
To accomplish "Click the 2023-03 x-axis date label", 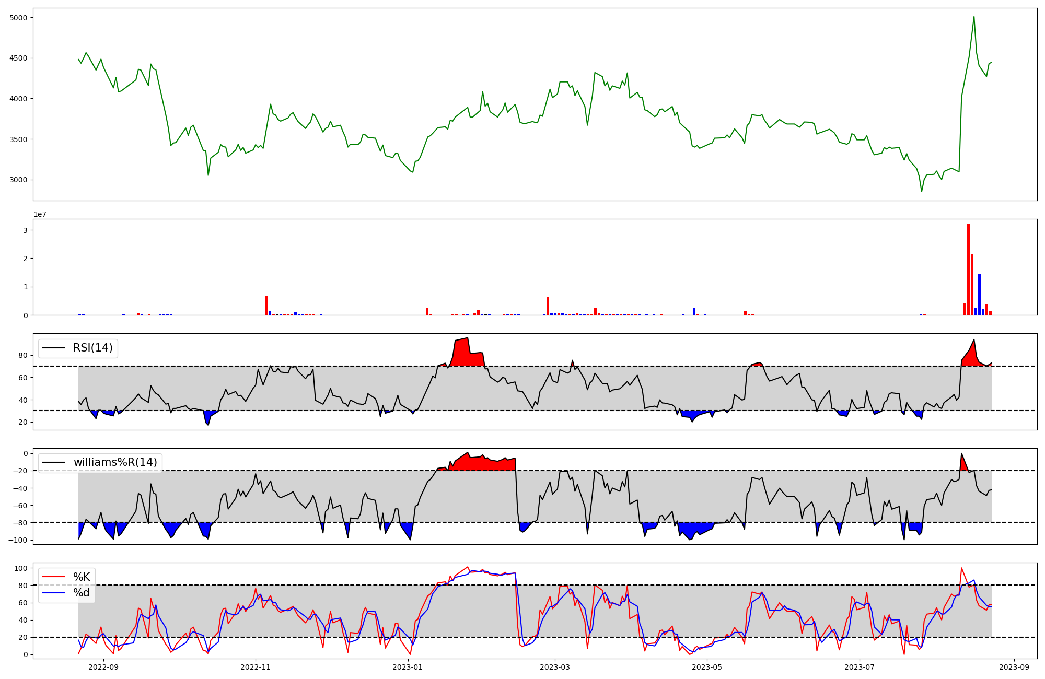I will click(555, 667).
